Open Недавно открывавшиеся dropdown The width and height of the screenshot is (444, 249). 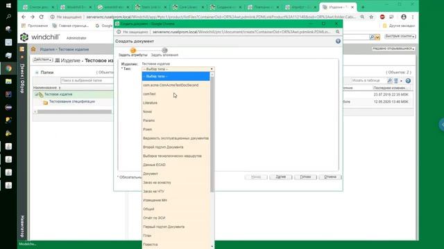[393, 48]
